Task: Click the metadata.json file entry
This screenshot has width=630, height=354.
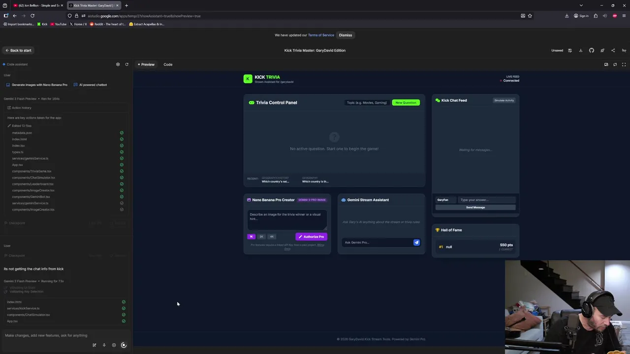Action: (x=22, y=133)
